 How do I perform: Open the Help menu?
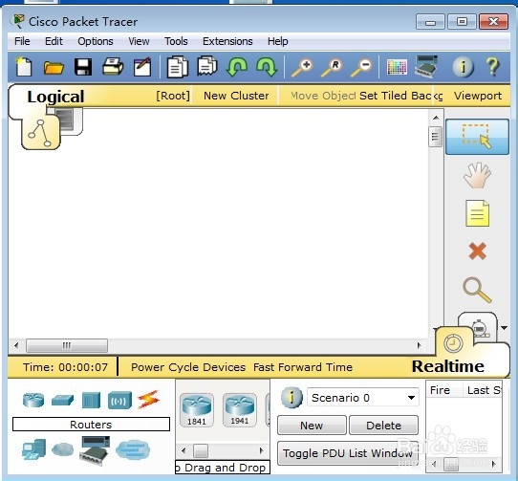[278, 41]
